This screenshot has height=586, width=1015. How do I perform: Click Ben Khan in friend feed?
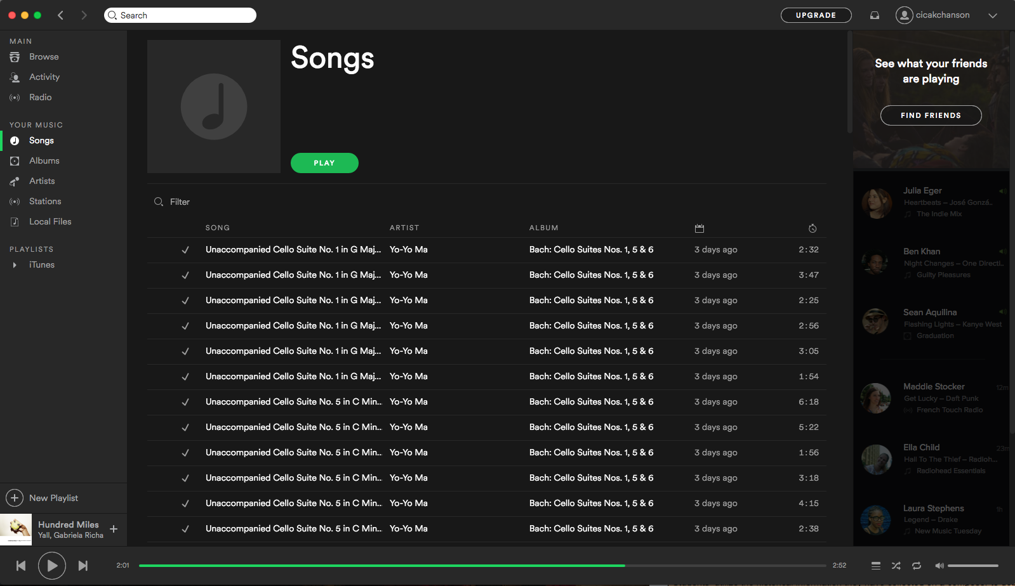(x=922, y=252)
